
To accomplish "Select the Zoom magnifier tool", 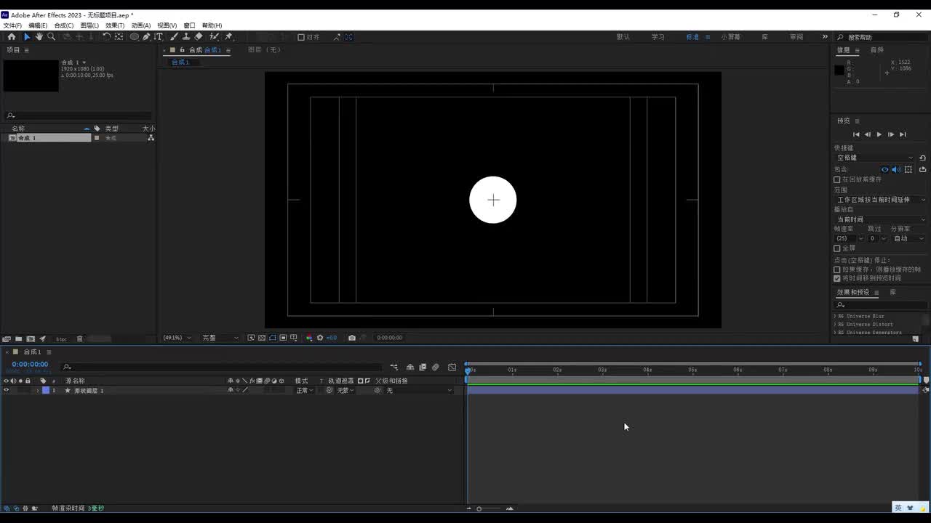I will (51, 36).
